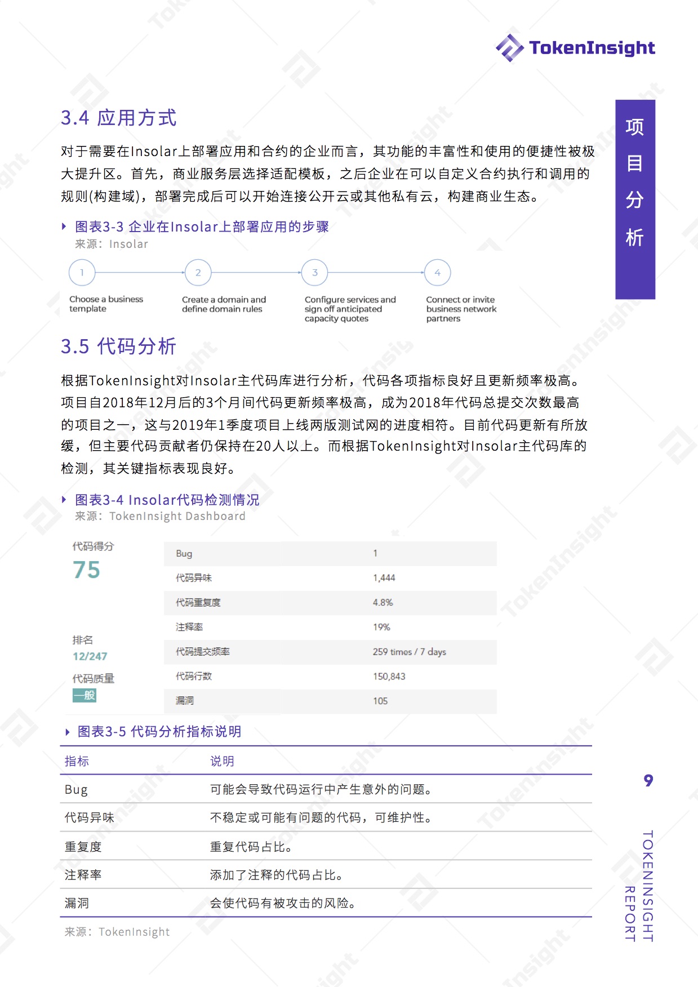
Task: Click the value 19%
Action: click(x=381, y=627)
